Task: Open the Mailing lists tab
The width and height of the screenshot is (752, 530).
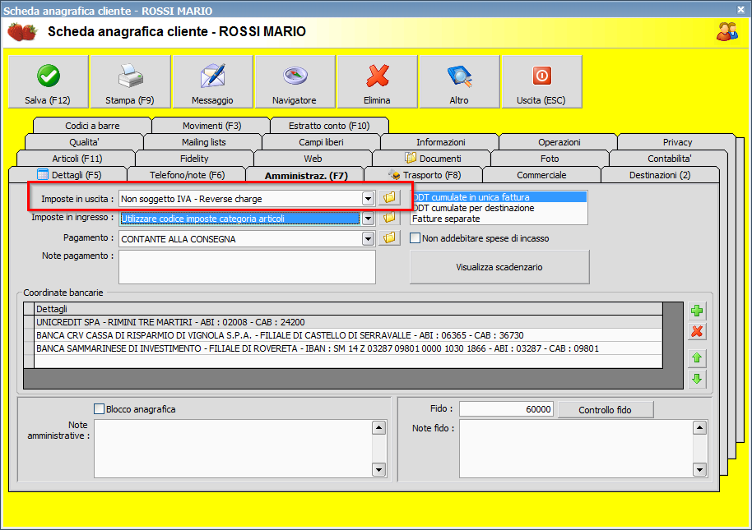Action: pyautogui.click(x=203, y=142)
